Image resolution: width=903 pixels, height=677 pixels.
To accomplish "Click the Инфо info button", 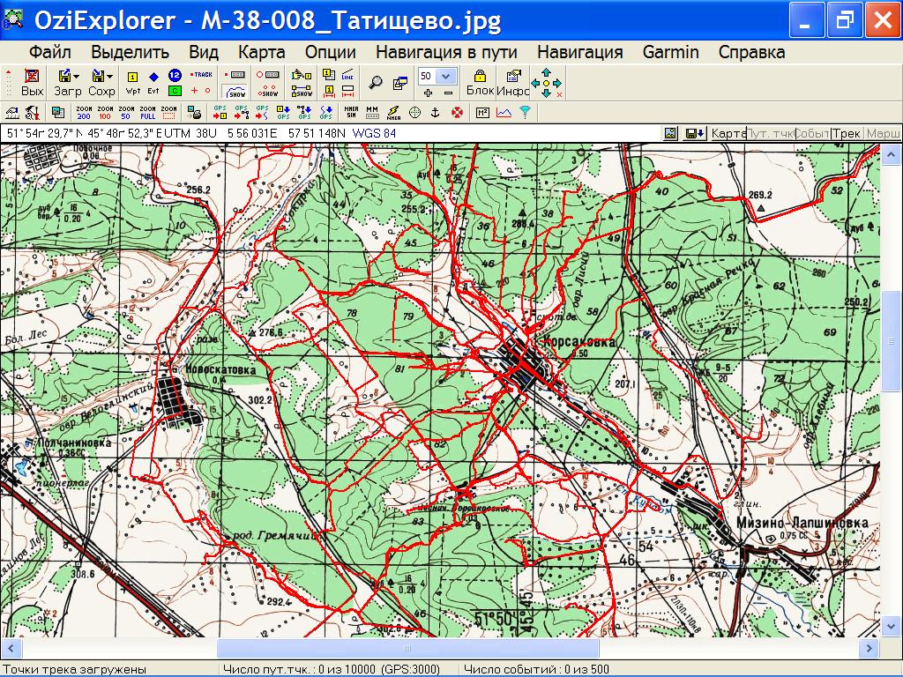I will 512,83.
